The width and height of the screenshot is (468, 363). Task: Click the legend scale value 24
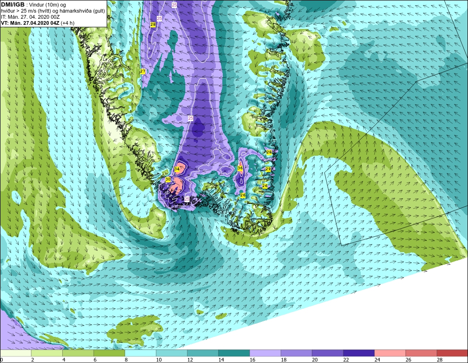point(377,360)
